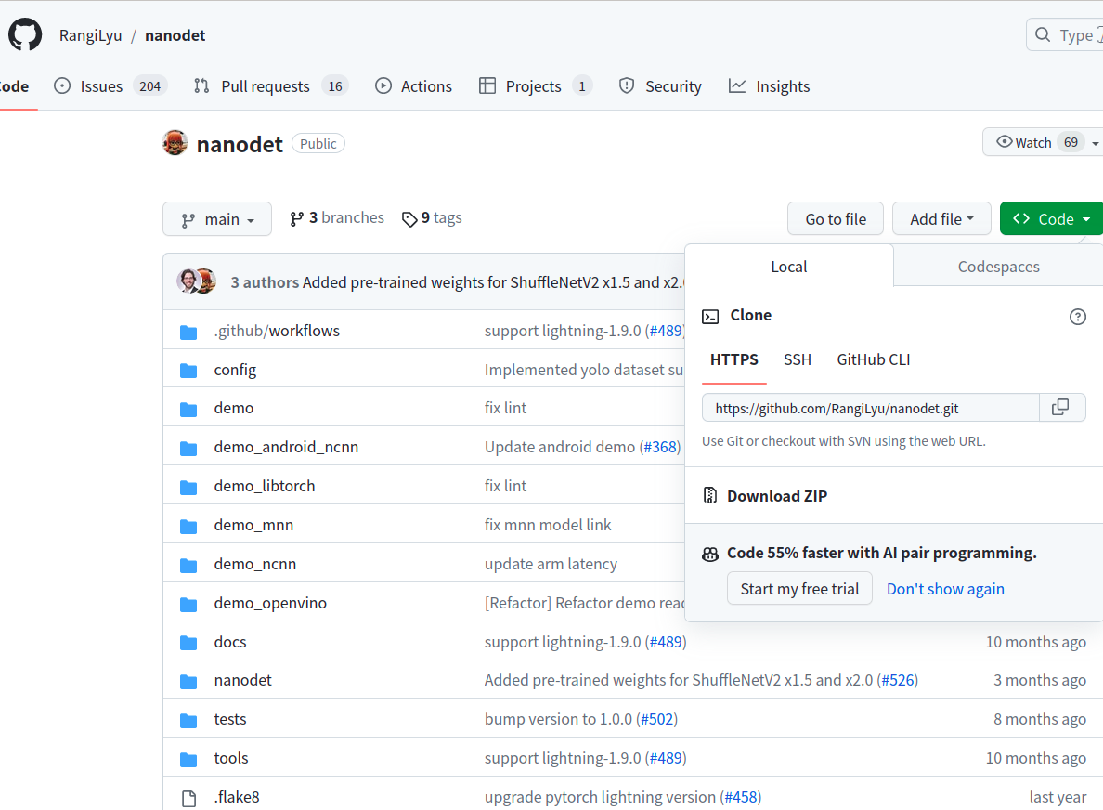The image size is (1103, 810).
Task: Focus the search field at top right
Action: click(1064, 34)
